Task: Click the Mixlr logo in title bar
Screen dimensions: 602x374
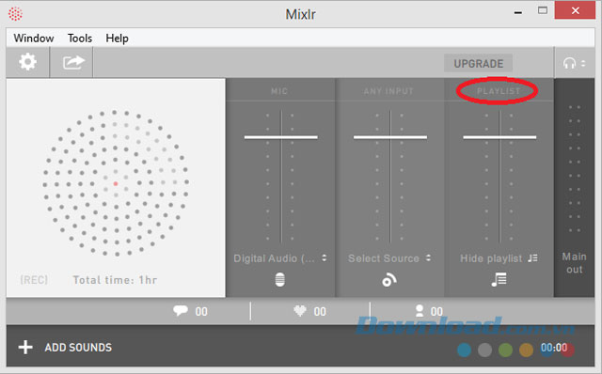Action: [x=15, y=14]
